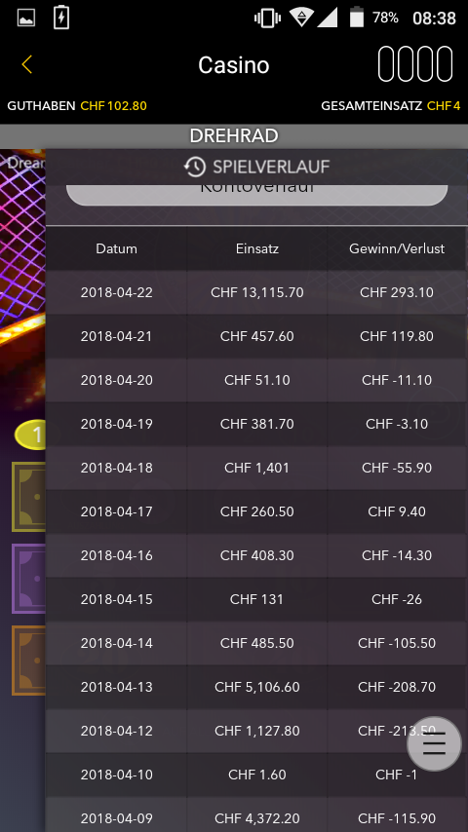This screenshot has height=832, width=468.
Task: Select stake CHF 51.10
Action: [x=257, y=380]
